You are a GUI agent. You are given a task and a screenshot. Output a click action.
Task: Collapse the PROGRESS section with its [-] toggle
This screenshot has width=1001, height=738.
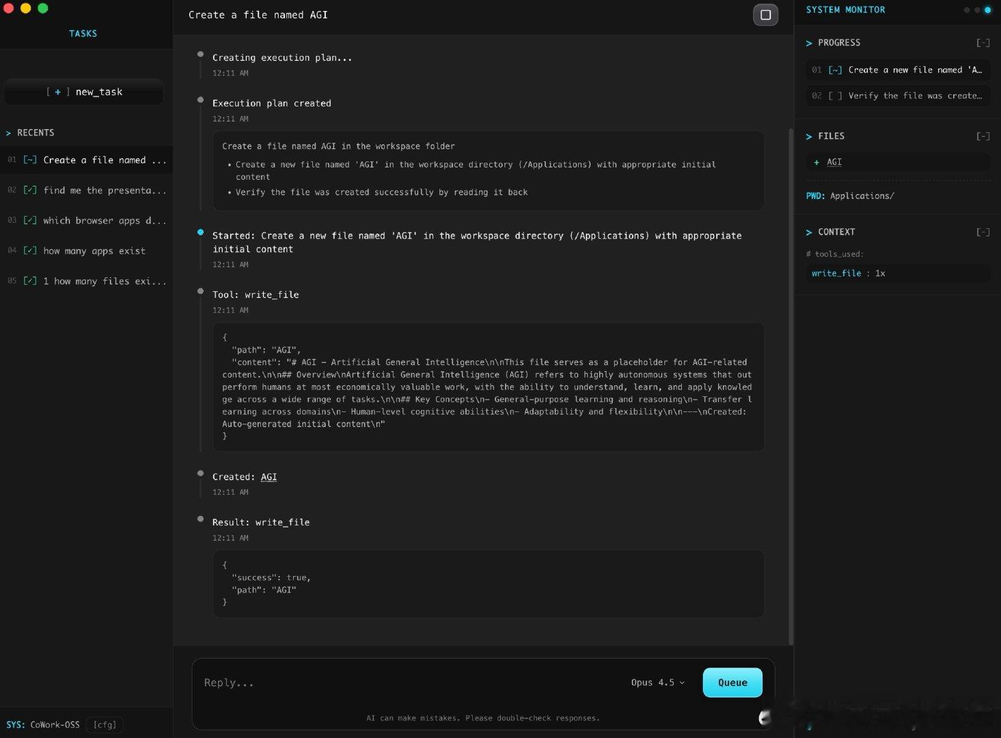point(983,42)
